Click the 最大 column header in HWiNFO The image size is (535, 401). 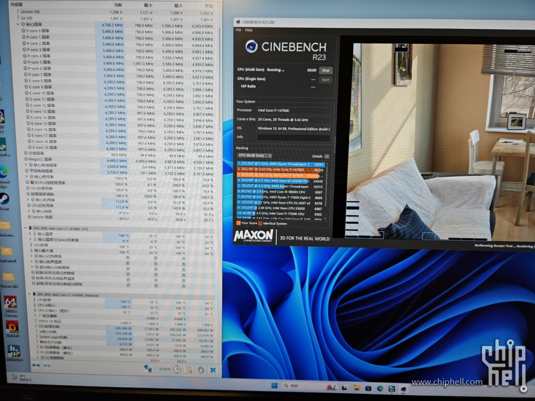pos(178,6)
